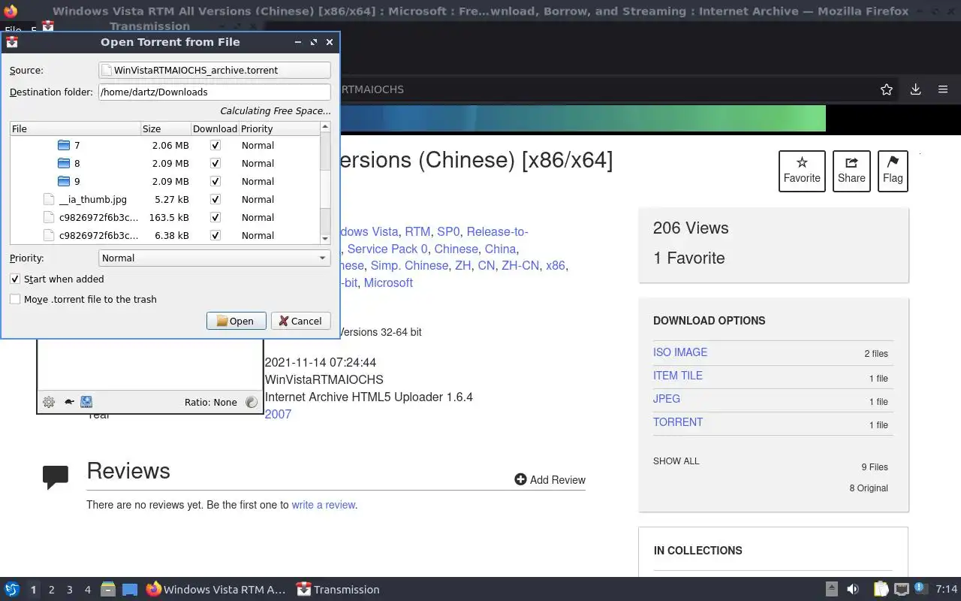Viewport: 961px width, 601px height.
Task: Click the clipboard tray icon
Action: pos(881,590)
